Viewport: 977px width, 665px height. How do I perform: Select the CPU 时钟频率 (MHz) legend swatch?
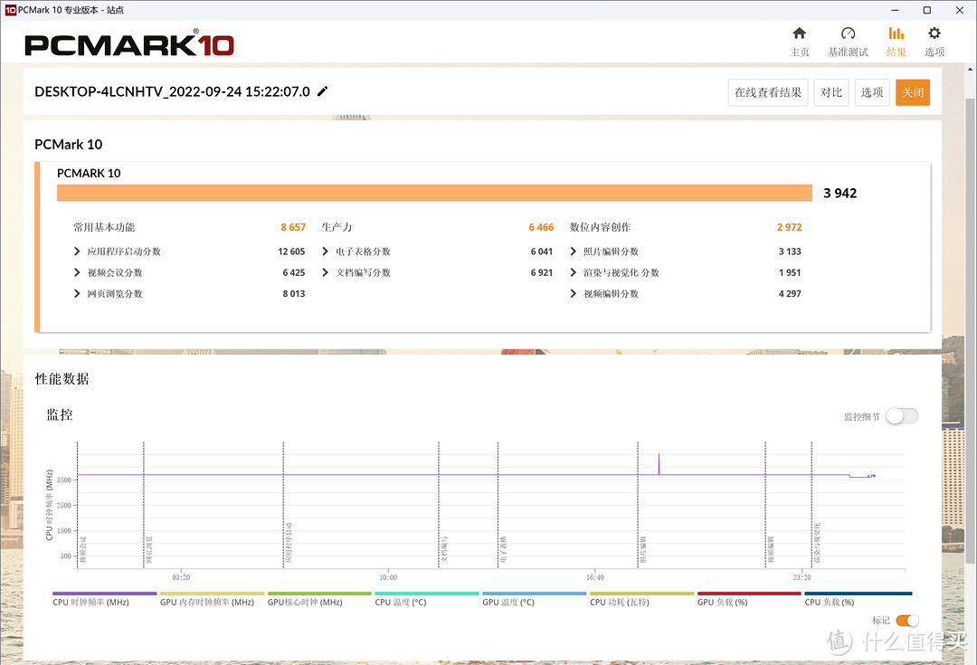105,594
